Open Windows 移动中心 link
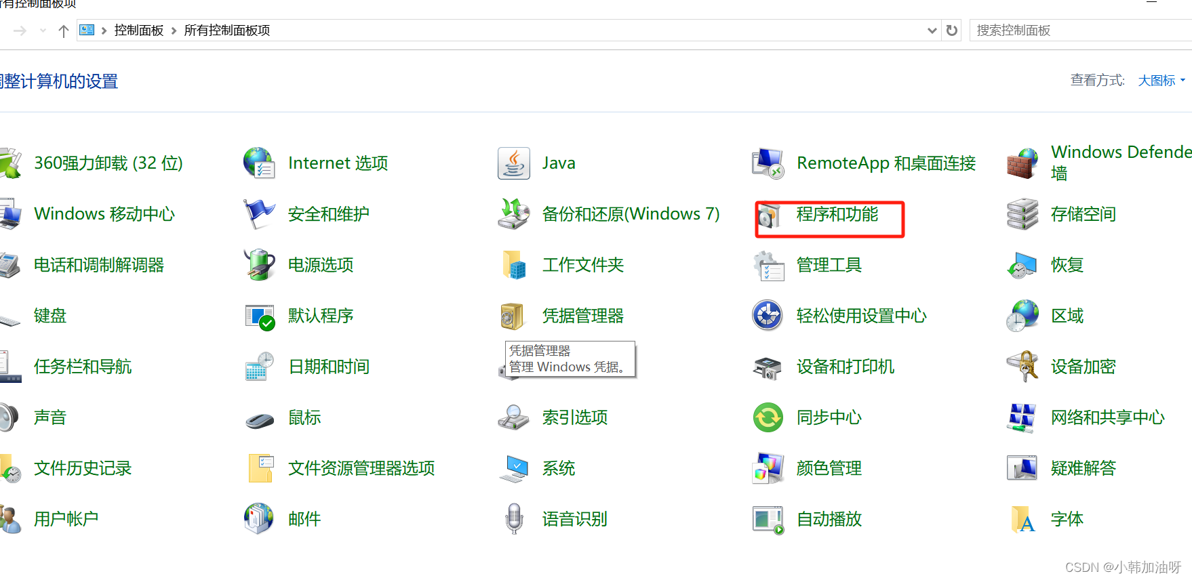Screen dimensions: 1192x580 [104, 214]
